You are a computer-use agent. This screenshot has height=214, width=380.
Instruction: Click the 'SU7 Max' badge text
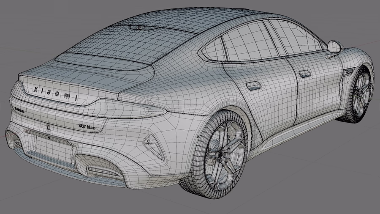point(87,126)
